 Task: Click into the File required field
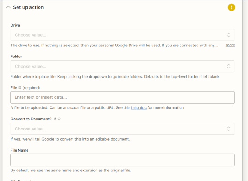point(122,97)
